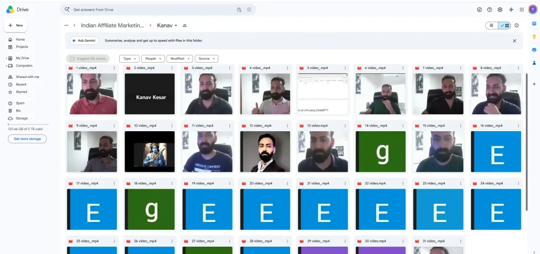Image resolution: width=540 pixels, height=254 pixels.
Task: Open the Modified filter dropdown
Action: (x=179, y=59)
